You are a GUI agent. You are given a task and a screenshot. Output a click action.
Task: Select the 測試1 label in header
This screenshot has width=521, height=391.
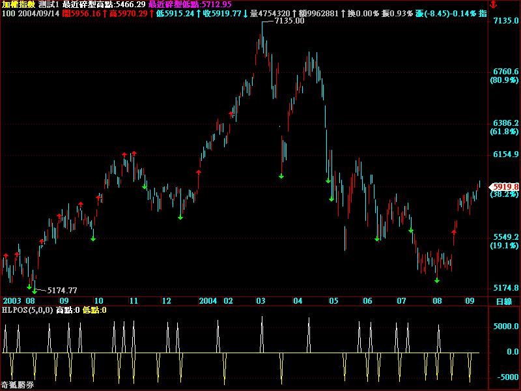49,5
